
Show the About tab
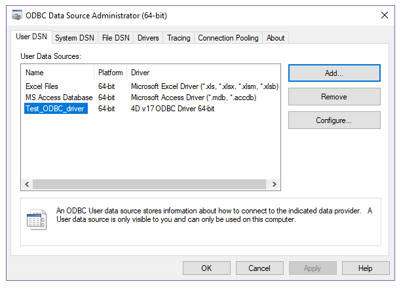point(275,38)
